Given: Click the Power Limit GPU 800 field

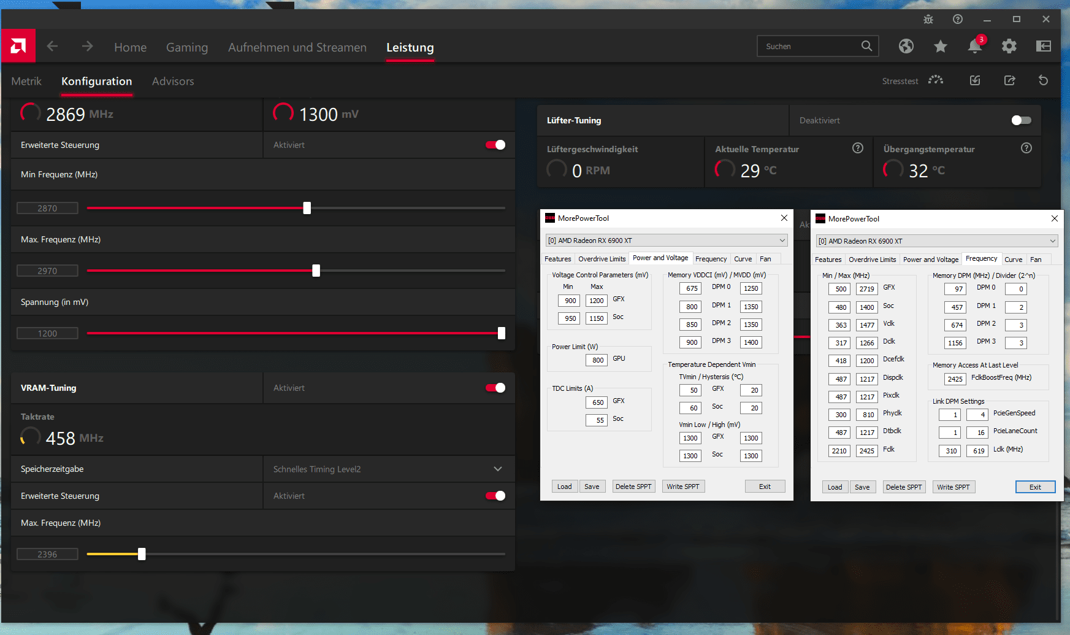Looking at the screenshot, I should (597, 360).
